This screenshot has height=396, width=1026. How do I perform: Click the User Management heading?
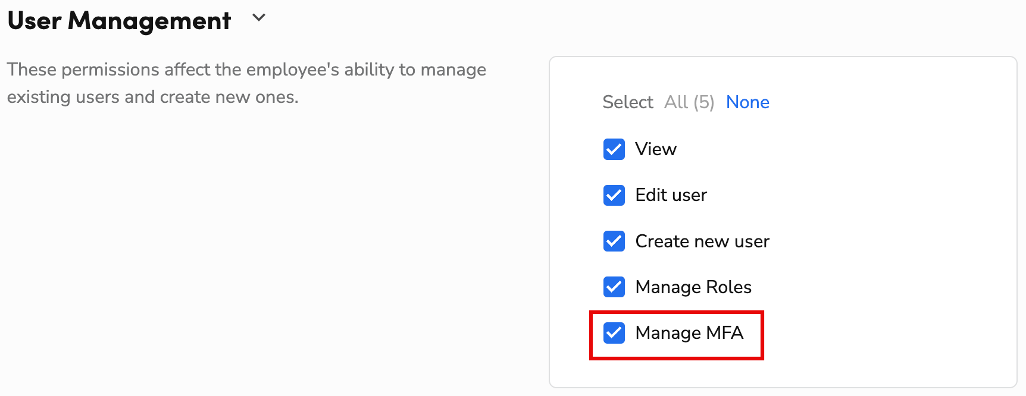(118, 20)
